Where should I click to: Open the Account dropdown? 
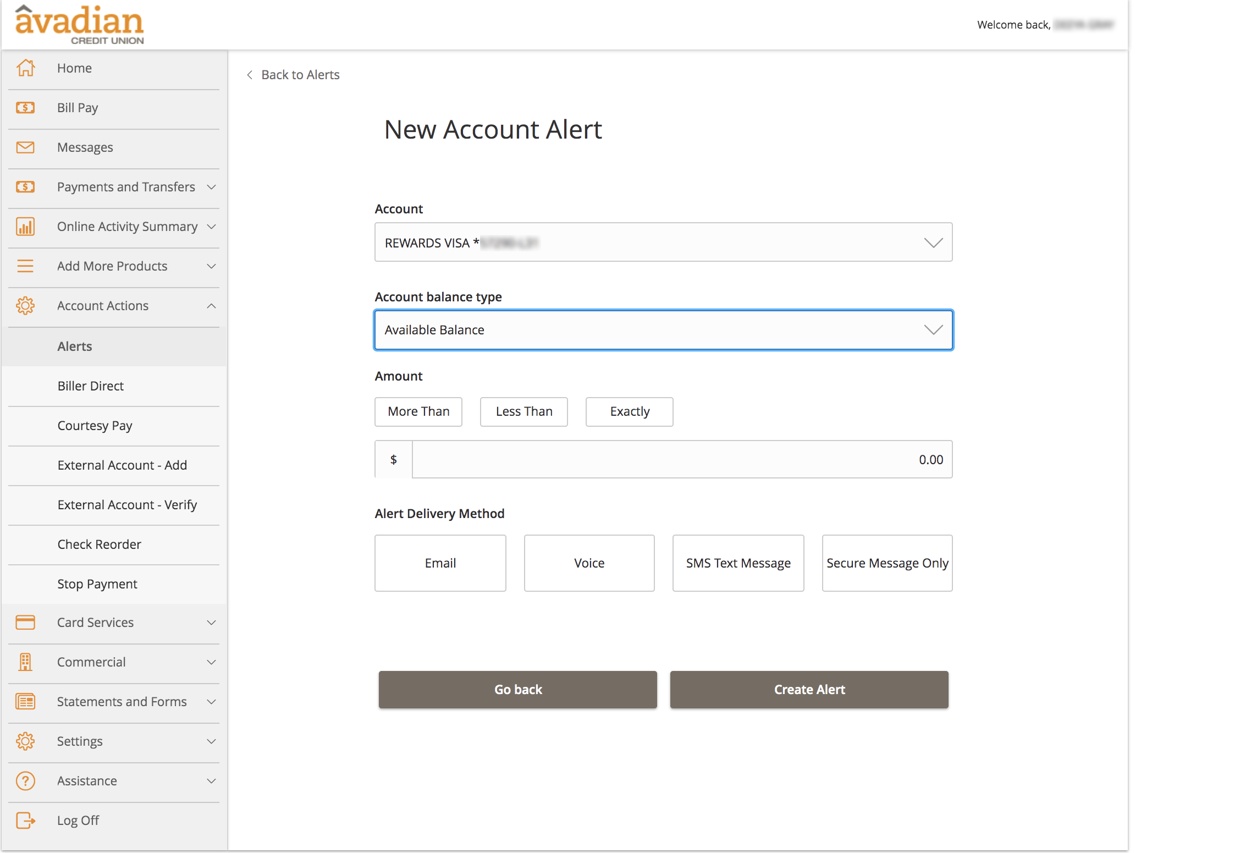[663, 242]
